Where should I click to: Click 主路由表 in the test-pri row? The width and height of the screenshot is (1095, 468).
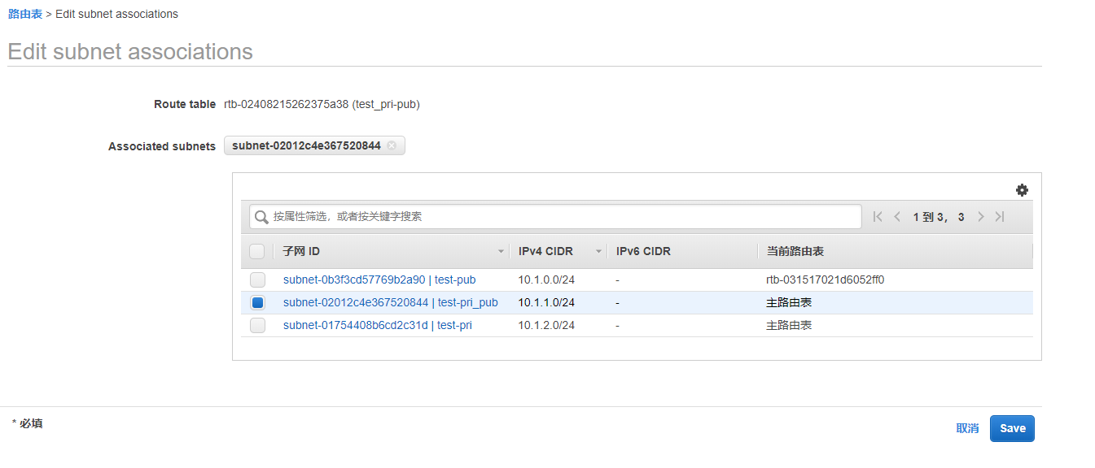pos(789,325)
